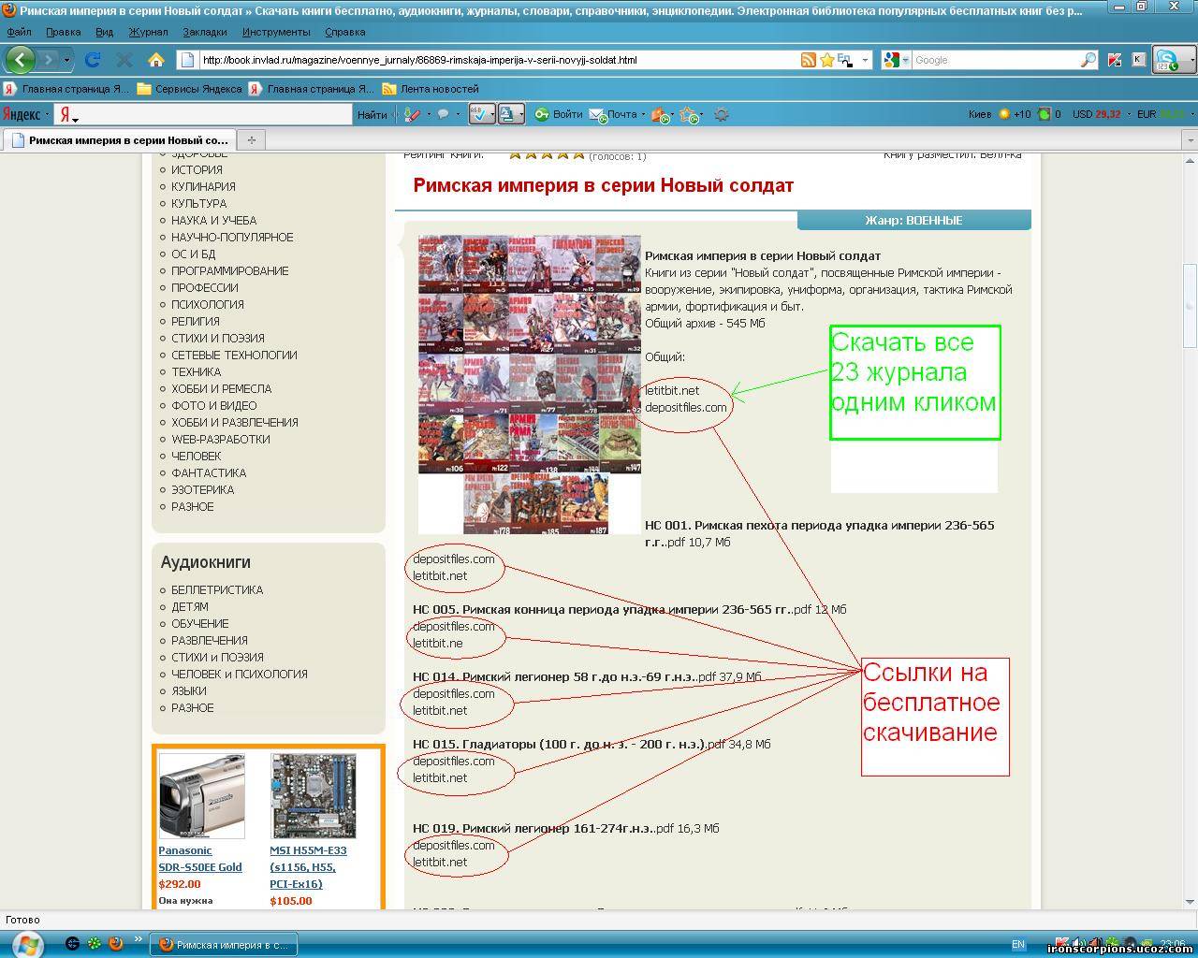Click the common archive depositfiles.com link
The height and width of the screenshot is (958, 1198).
point(686,407)
